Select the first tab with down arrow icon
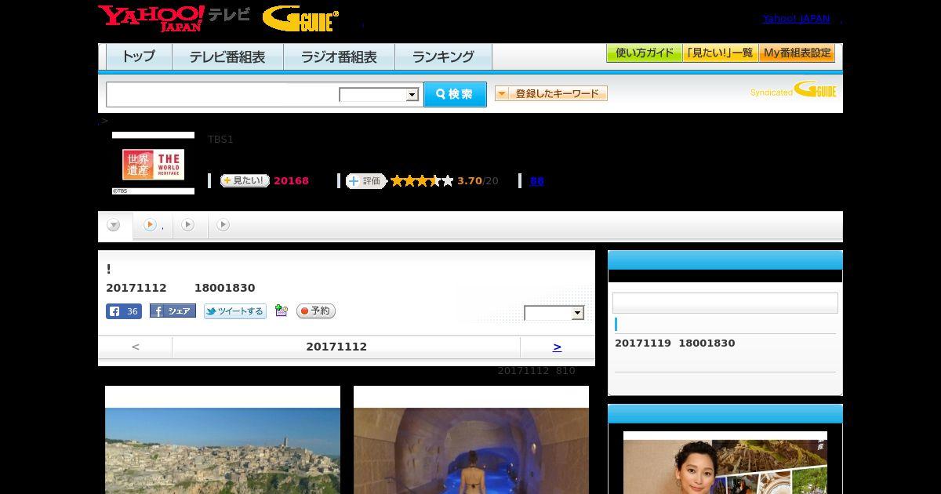Viewport: 941px width, 494px height. tap(114, 226)
